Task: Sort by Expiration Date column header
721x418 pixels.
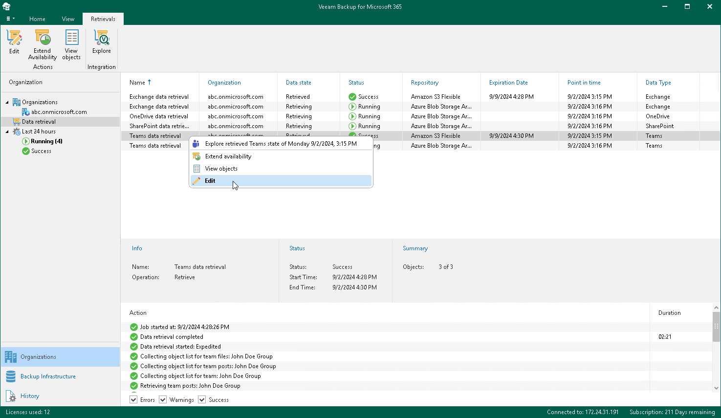Action: pos(508,83)
